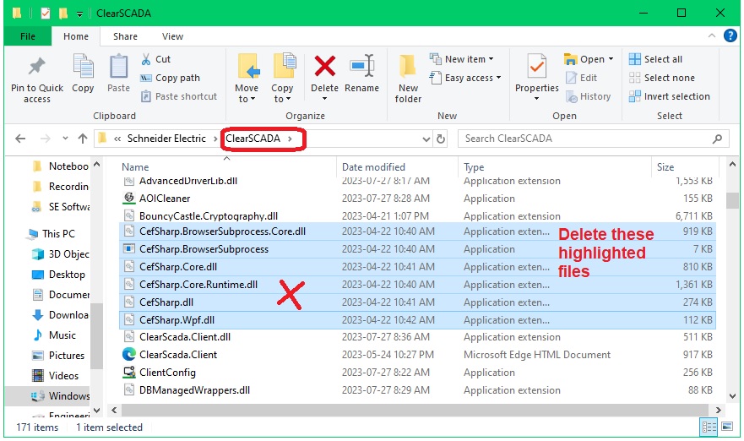Open Quick Access Toolbar customize dropdown
Image resolution: width=744 pixels, height=441 pixels.
[x=79, y=14]
